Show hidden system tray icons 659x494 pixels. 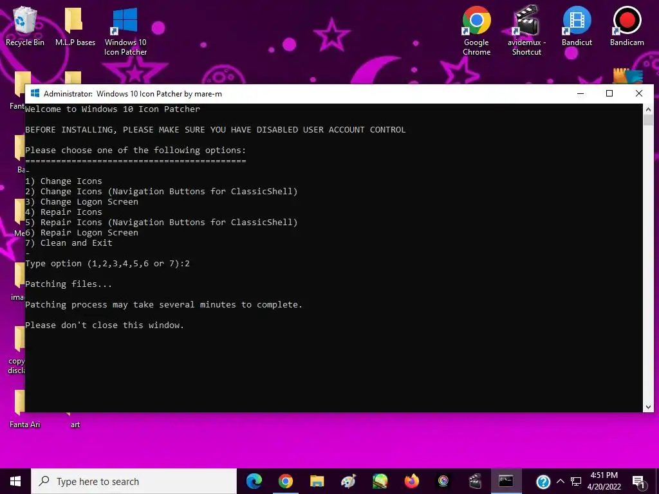561,482
